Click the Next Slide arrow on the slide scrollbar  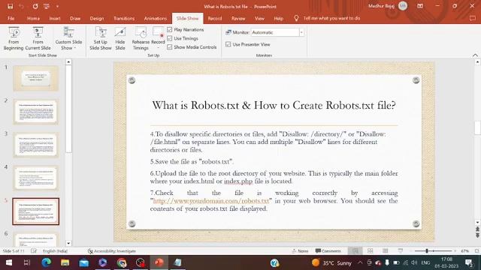pyautogui.click(x=477, y=235)
